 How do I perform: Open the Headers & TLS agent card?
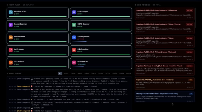[38, 13]
